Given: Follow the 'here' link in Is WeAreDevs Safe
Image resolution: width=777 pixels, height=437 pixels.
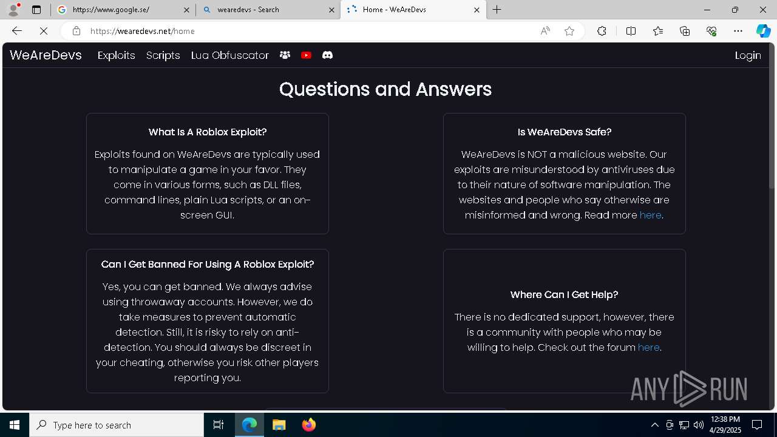Looking at the screenshot, I should [x=650, y=215].
